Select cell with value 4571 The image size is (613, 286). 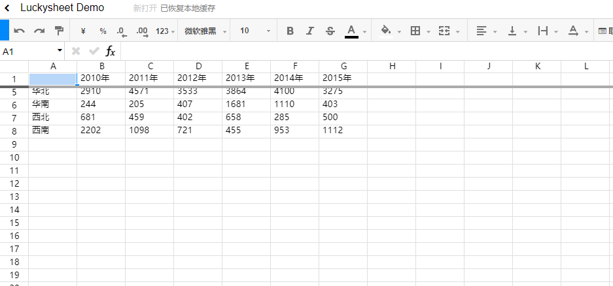[150, 93]
